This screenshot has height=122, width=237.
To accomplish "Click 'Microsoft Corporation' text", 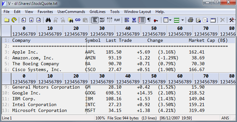I will (40, 111).
